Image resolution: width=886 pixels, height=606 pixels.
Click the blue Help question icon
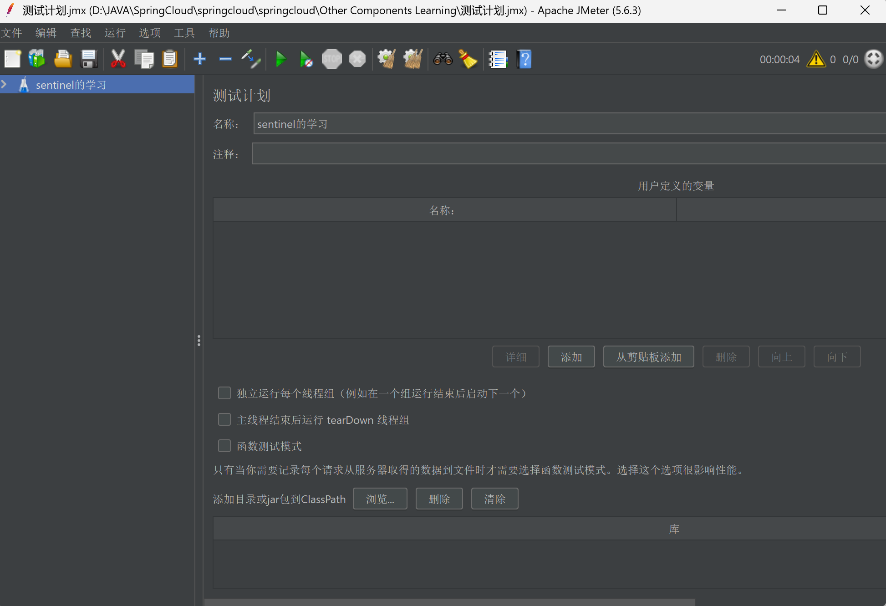(x=524, y=59)
